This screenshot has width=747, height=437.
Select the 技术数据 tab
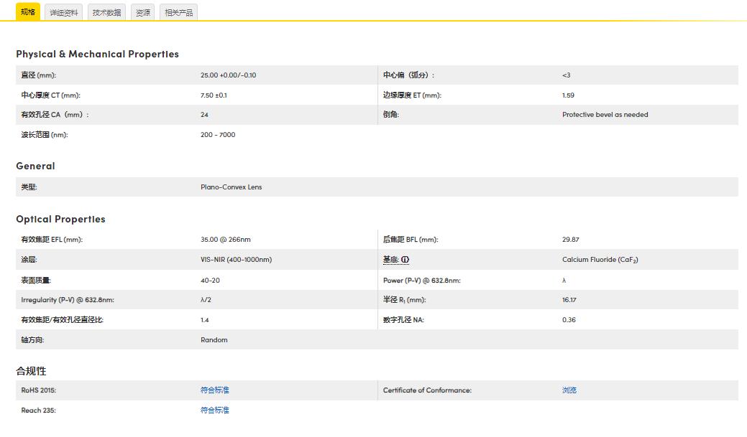click(x=106, y=12)
